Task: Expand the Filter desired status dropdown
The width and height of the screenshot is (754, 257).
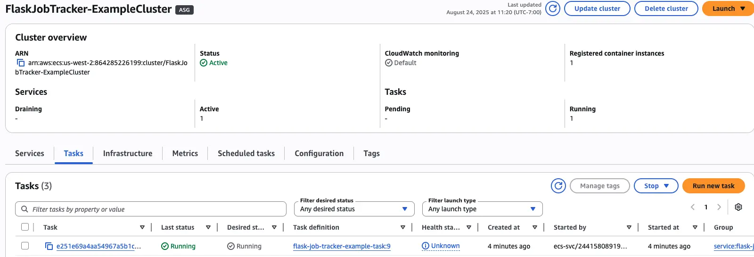Action: [x=354, y=209]
